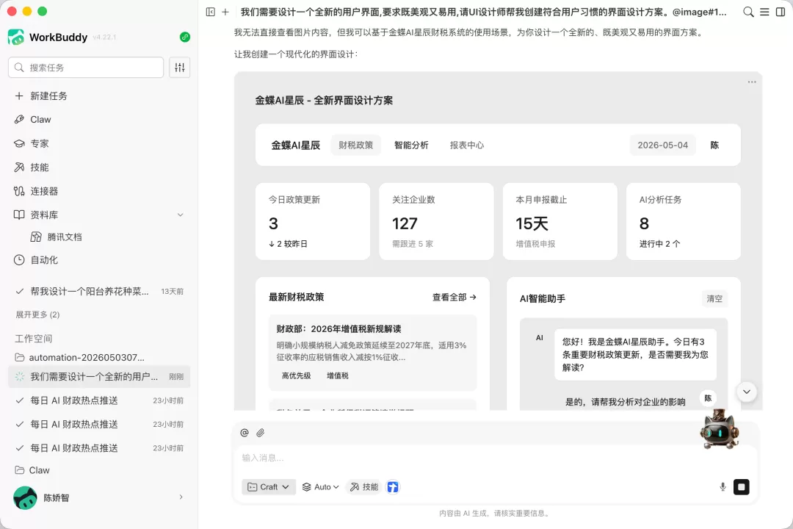Screen dimensions: 793x529
Task: Expand 展开更多 (2) tasks
Action: click(x=38, y=315)
